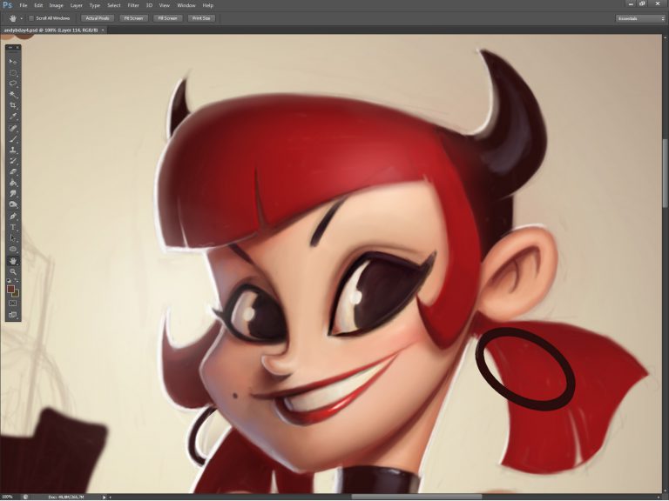
Task: Select the Crop tool
Action: (13, 105)
